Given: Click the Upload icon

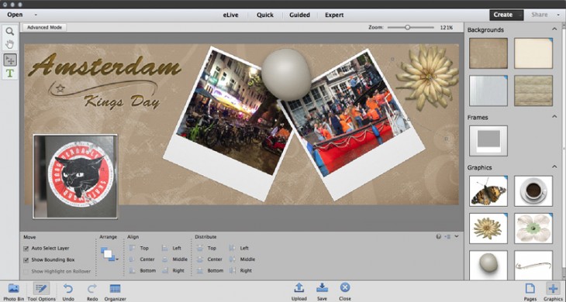Looking at the screenshot, I should pyautogui.click(x=299, y=292).
